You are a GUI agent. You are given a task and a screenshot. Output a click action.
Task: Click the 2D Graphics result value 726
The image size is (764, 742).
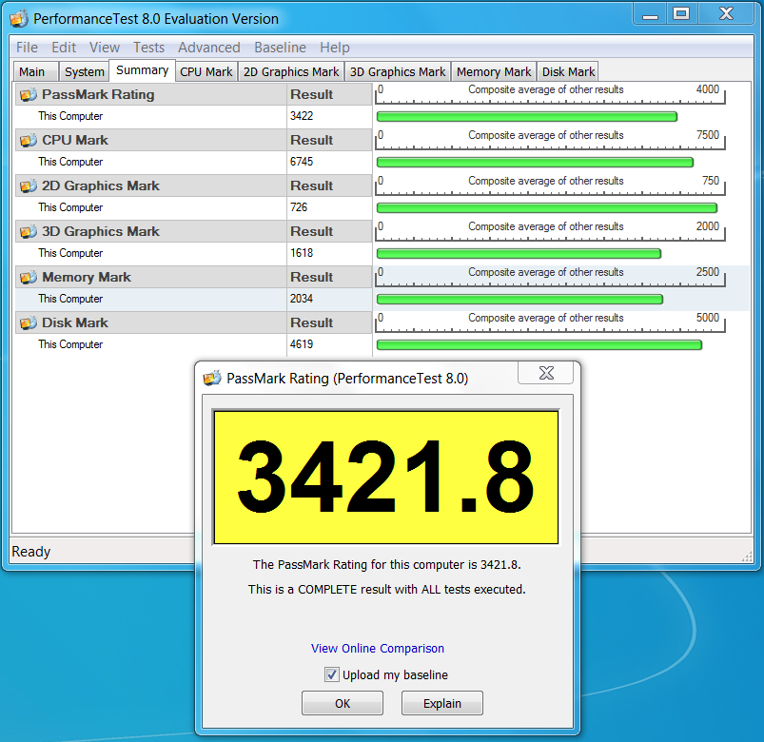299,207
